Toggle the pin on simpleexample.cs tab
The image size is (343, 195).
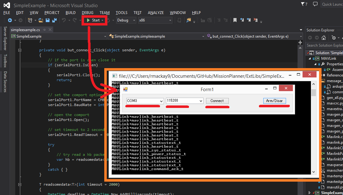(45, 30)
